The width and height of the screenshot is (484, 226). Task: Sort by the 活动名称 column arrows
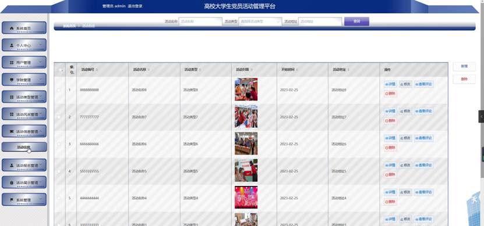[x=149, y=70]
